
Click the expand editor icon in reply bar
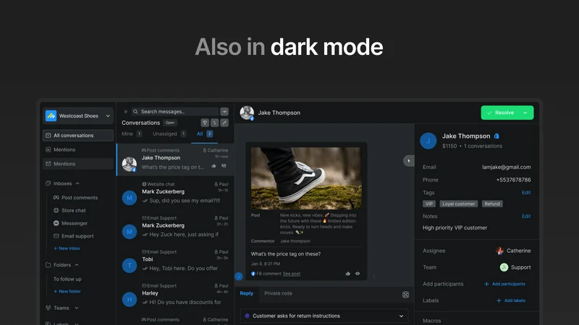coord(405,295)
